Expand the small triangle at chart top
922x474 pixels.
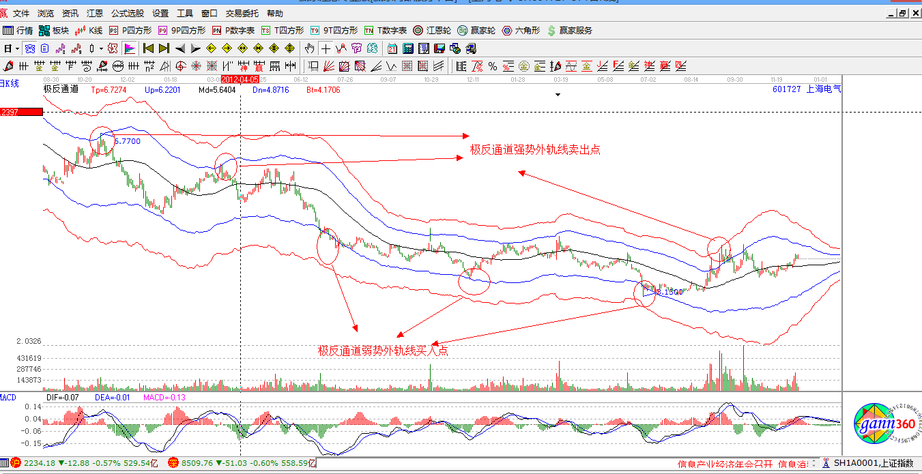(x=558, y=95)
